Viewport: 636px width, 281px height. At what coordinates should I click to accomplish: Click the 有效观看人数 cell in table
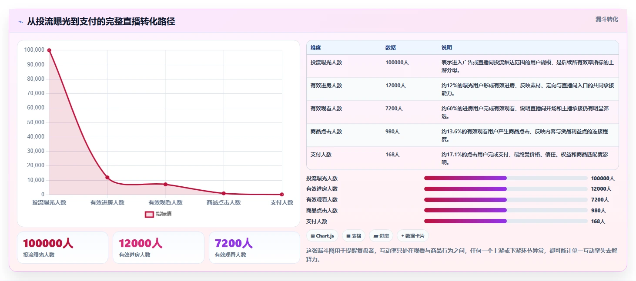326,109
